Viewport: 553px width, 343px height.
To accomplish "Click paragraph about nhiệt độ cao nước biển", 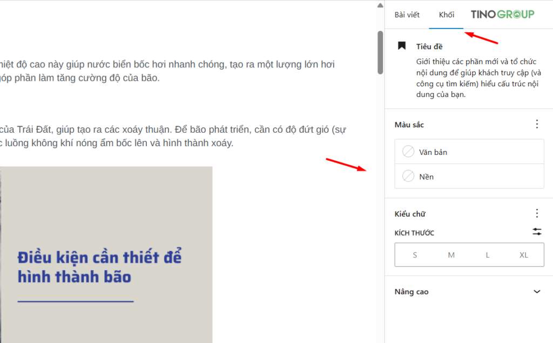I will pos(167,71).
